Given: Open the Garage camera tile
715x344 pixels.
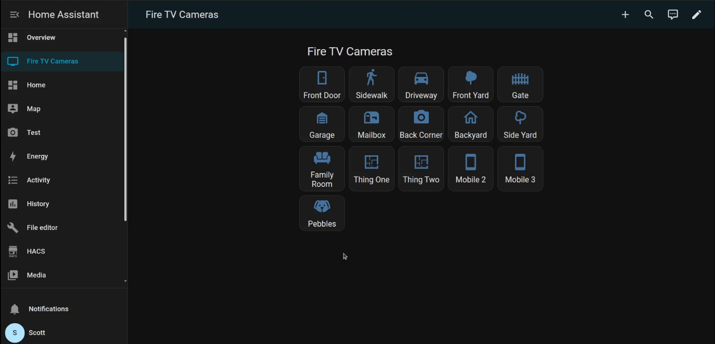Looking at the screenshot, I should click(x=322, y=124).
